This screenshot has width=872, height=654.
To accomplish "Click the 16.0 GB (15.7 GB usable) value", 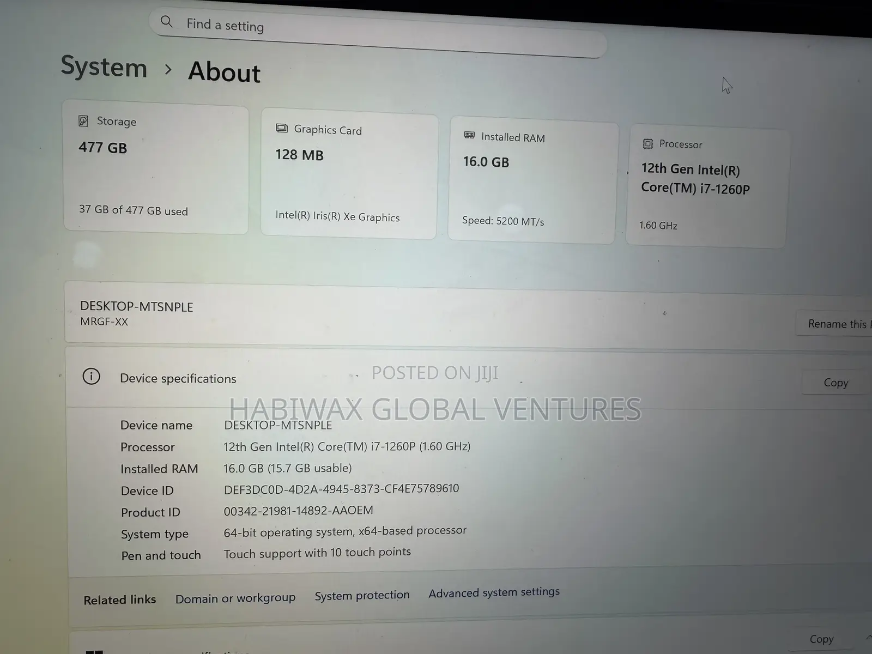I will pos(288,468).
